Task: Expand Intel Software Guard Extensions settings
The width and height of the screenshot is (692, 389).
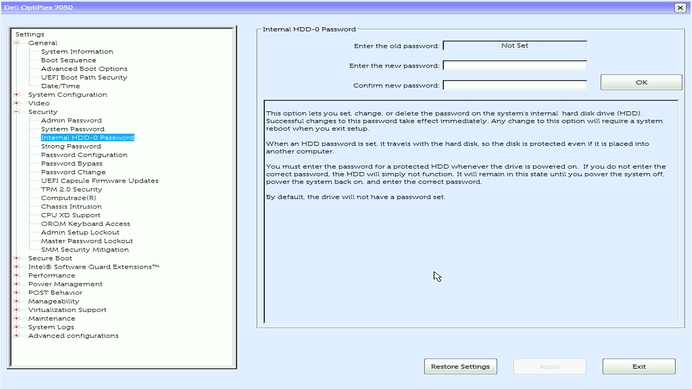Action: point(16,267)
